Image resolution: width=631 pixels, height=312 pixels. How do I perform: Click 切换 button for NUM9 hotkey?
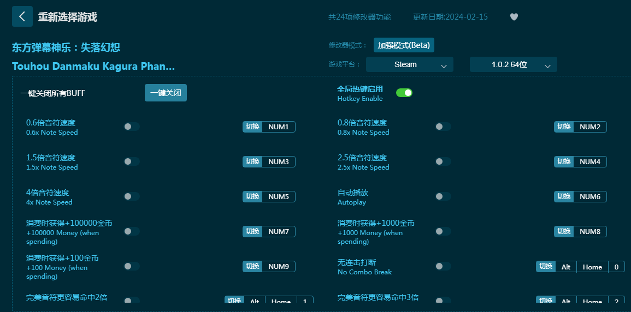coord(252,267)
